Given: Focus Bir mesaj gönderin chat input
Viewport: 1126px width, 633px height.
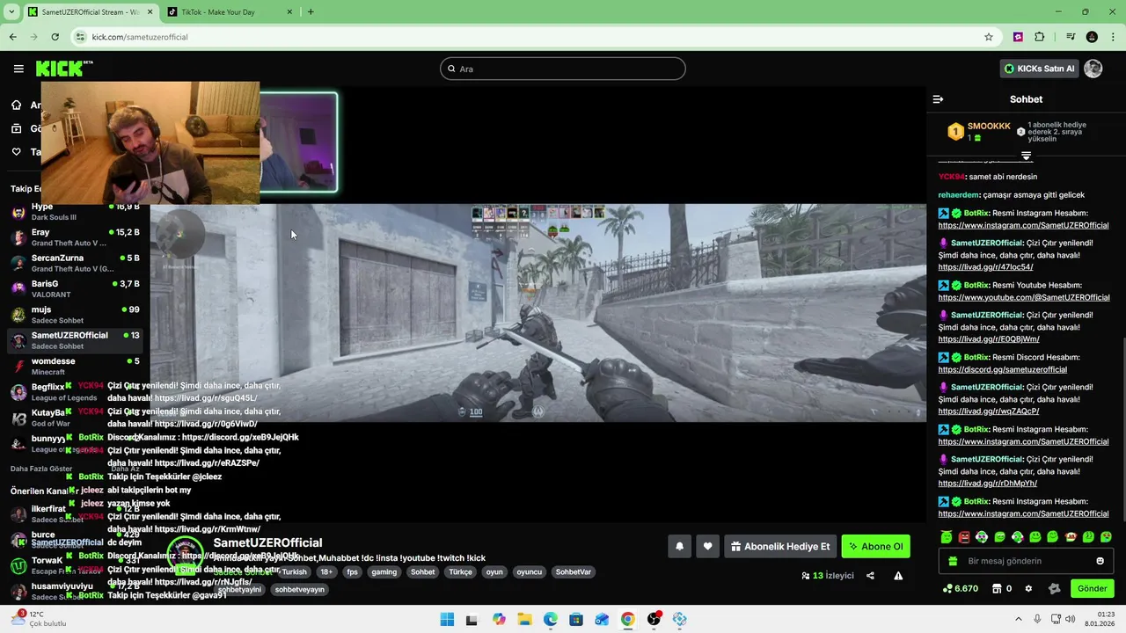Looking at the screenshot, I should [1026, 561].
